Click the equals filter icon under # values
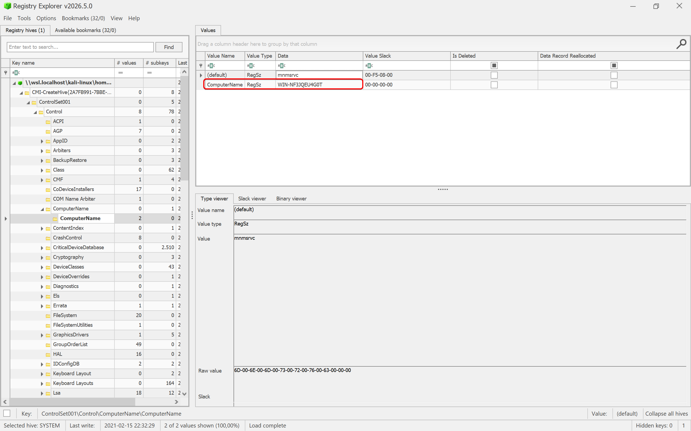This screenshot has width=691, height=431. [x=120, y=73]
